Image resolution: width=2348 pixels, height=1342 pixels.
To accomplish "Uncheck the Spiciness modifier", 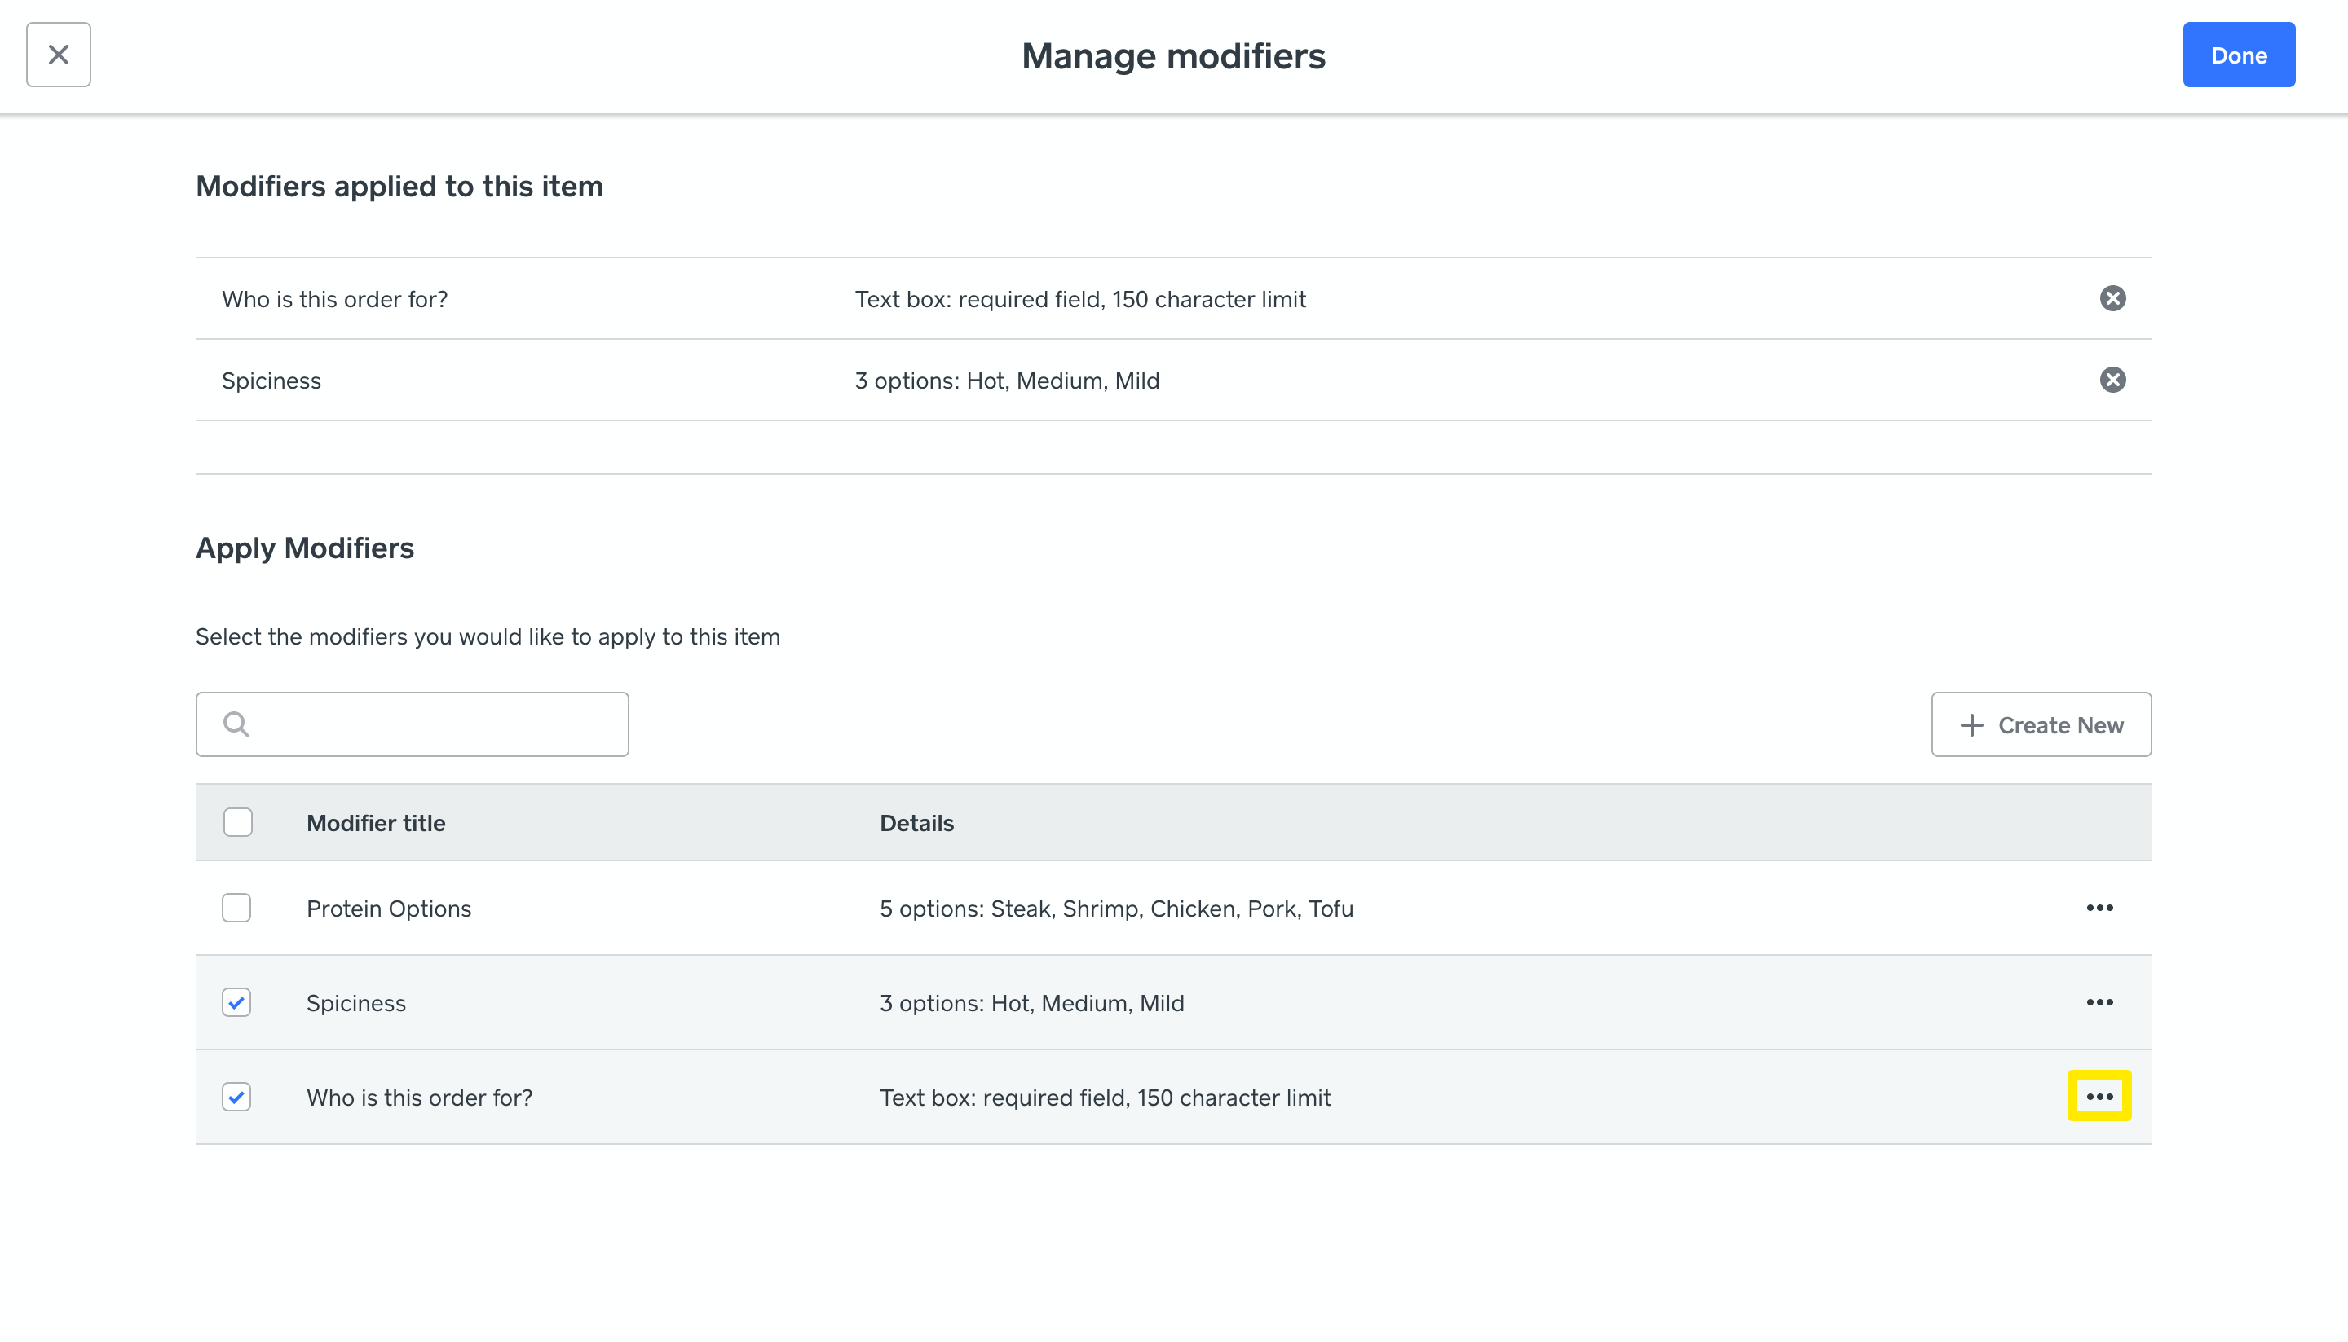I will pyautogui.click(x=237, y=1003).
